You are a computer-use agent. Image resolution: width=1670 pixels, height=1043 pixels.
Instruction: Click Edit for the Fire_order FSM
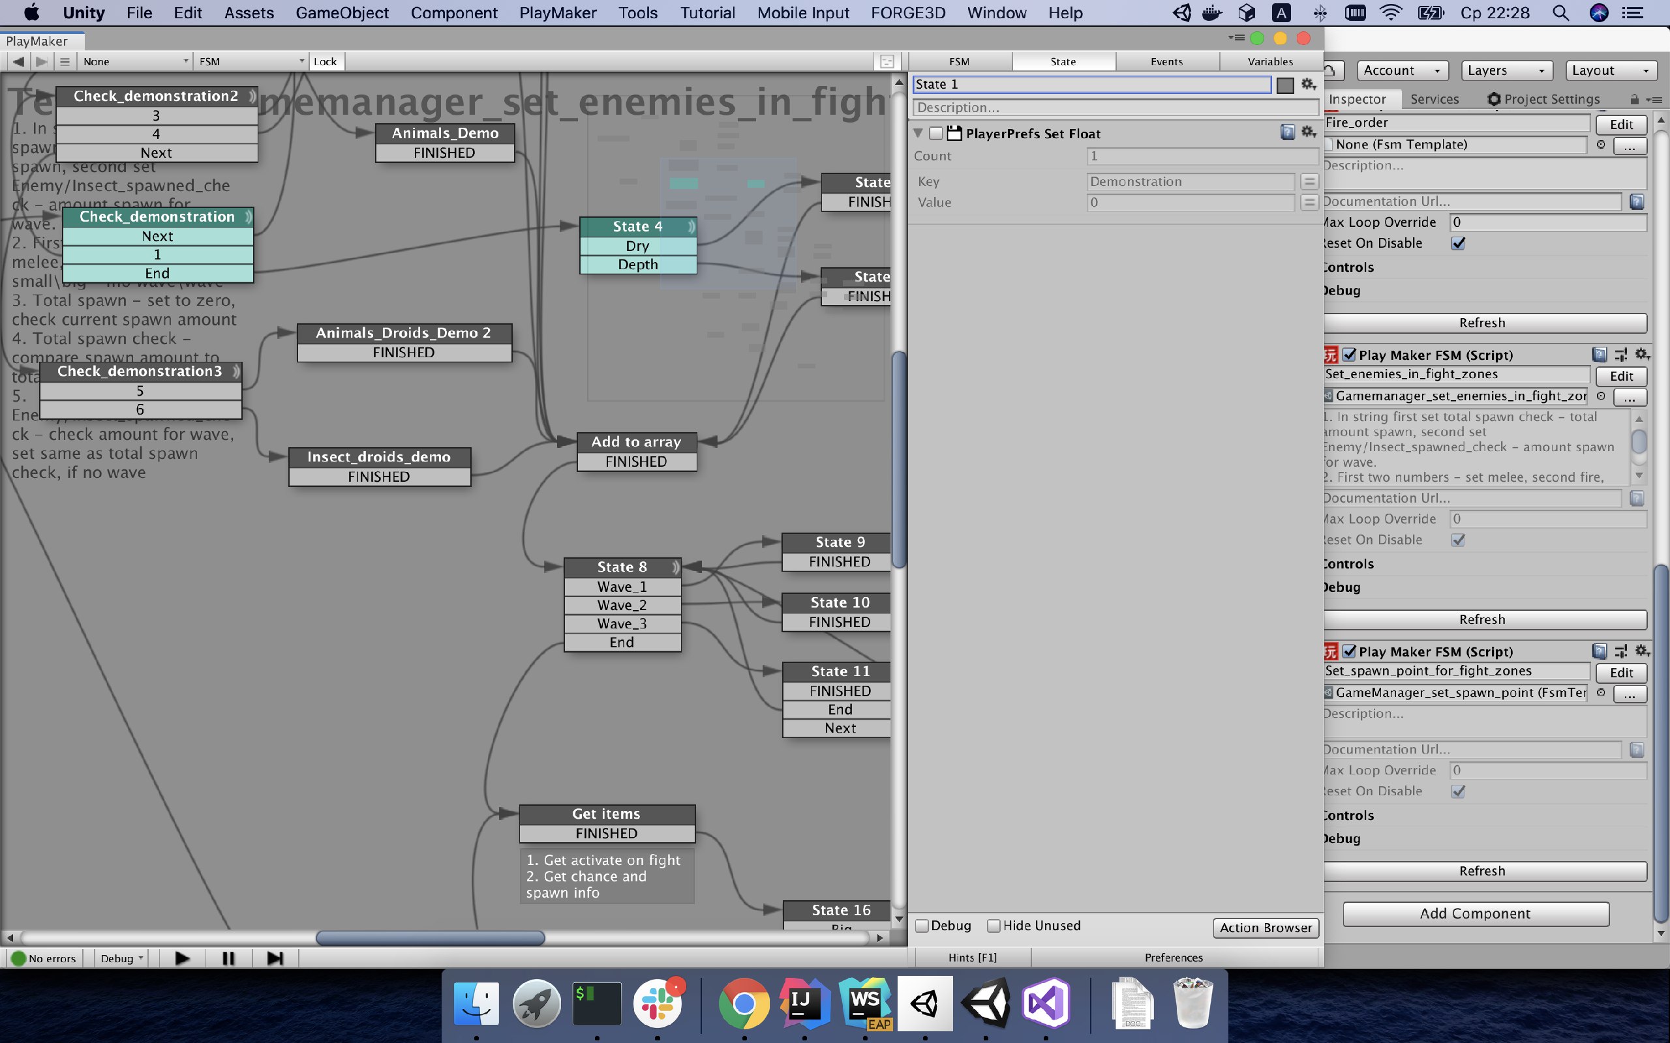coord(1621,124)
